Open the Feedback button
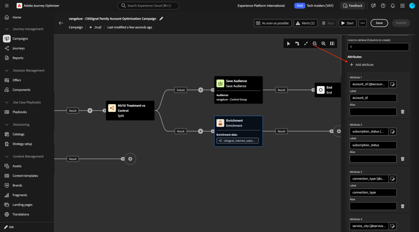The height and width of the screenshot is (232, 419). click(x=353, y=6)
